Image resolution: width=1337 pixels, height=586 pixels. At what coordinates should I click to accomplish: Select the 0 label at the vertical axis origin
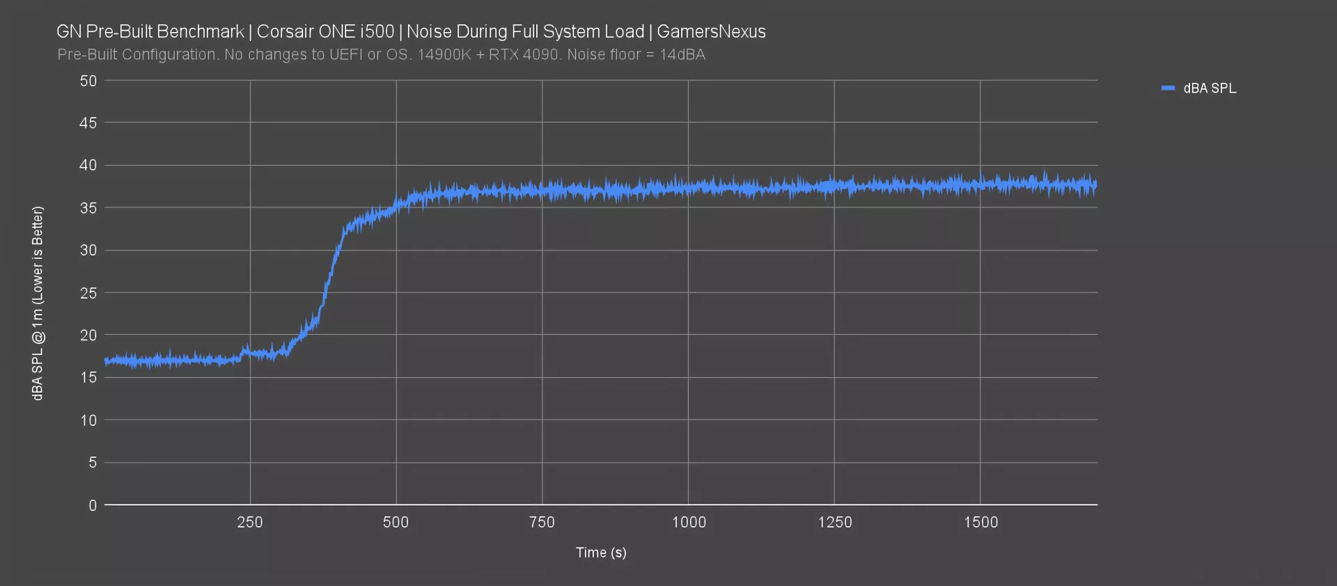tap(93, 505)
